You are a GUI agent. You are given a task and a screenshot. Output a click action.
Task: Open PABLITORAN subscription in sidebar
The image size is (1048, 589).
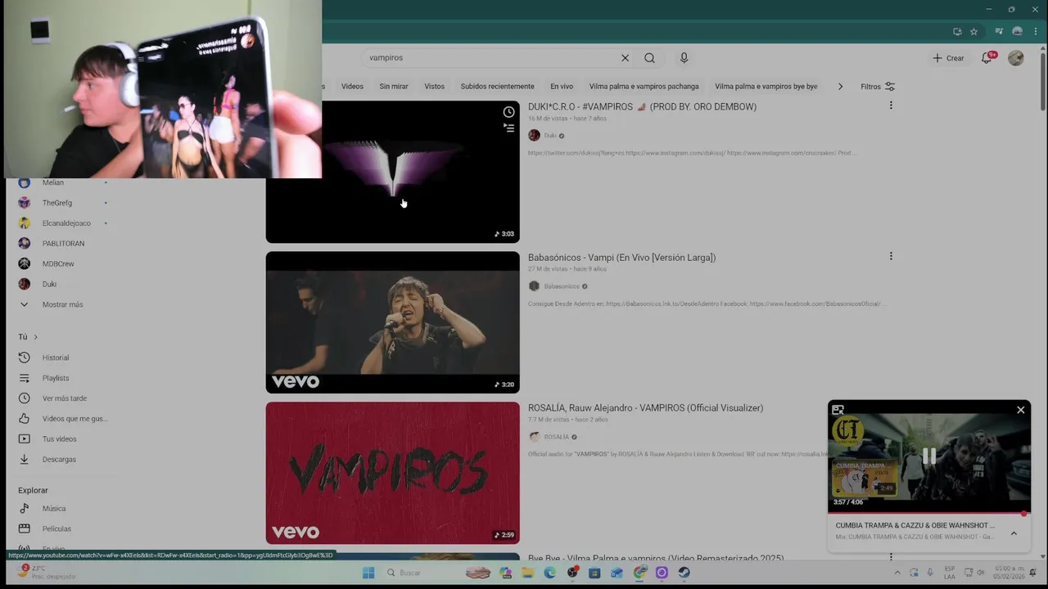point(63,244)
